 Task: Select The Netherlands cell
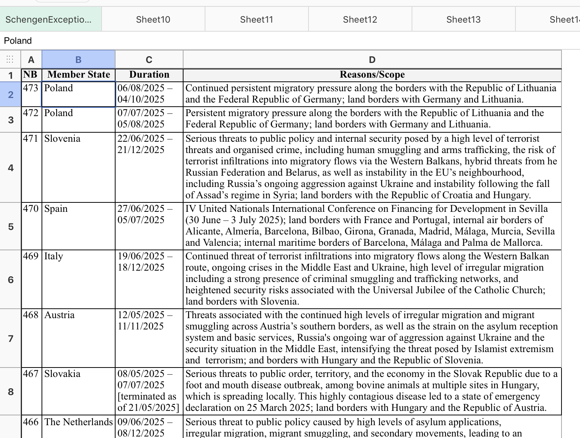coord(79,427)
